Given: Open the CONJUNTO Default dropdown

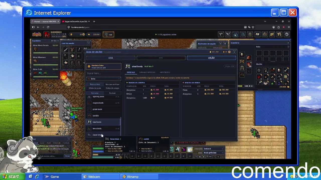Looking at the screenshot, I should [x=213, y=149].
